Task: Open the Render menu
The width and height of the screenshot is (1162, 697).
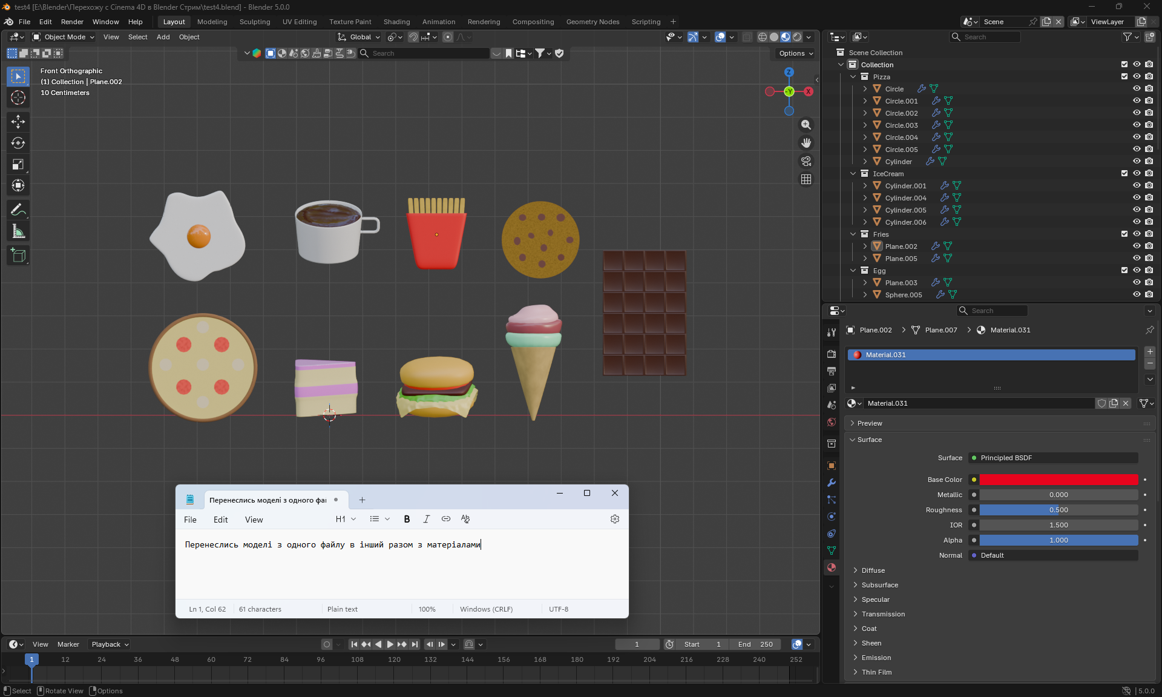Action: [x=72, y=22]
